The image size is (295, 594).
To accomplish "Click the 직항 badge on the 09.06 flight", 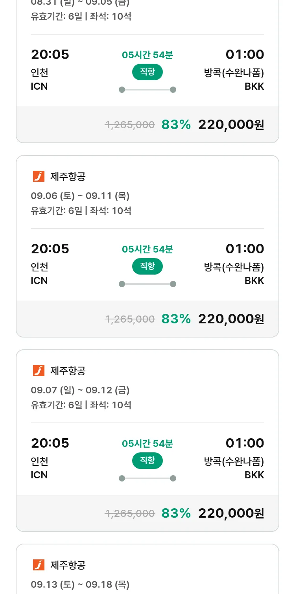I will tap(147, 266).
